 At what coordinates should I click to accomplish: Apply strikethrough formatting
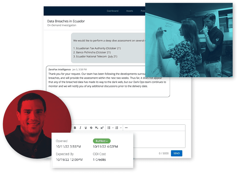[x=91, y=128]
